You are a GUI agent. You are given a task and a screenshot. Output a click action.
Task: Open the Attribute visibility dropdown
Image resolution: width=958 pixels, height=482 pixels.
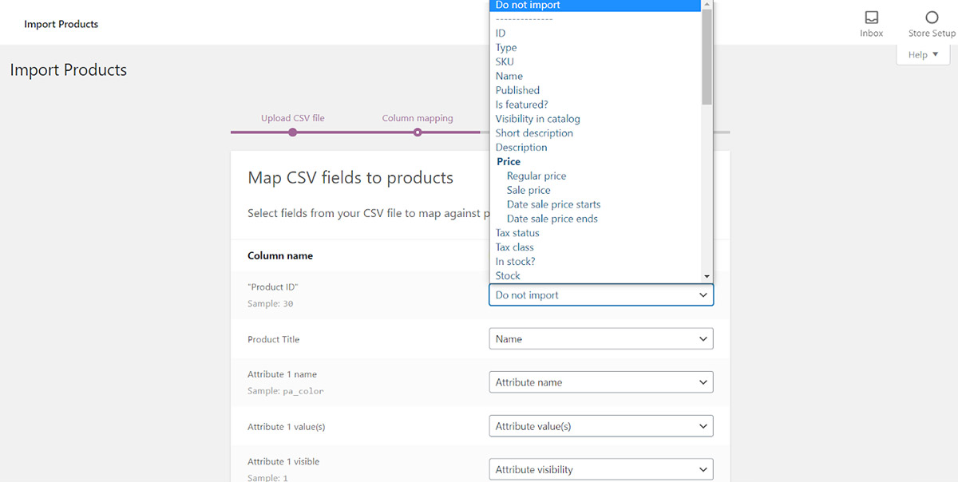tap(600, 470)
